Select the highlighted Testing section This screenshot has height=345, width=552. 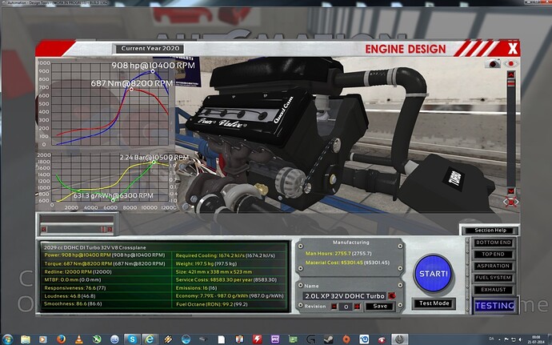point(494,305)
